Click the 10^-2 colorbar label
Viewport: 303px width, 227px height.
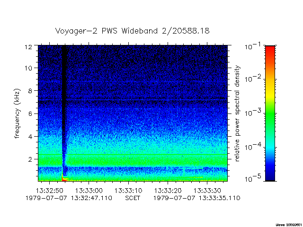[x=253, y=79]
